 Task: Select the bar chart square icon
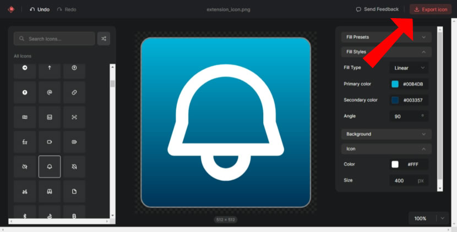(50, 117)
